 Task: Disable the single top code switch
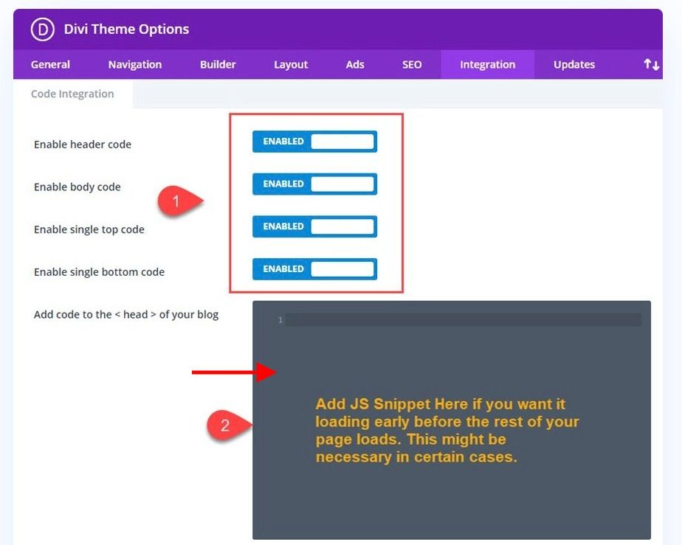coord(315,227)
